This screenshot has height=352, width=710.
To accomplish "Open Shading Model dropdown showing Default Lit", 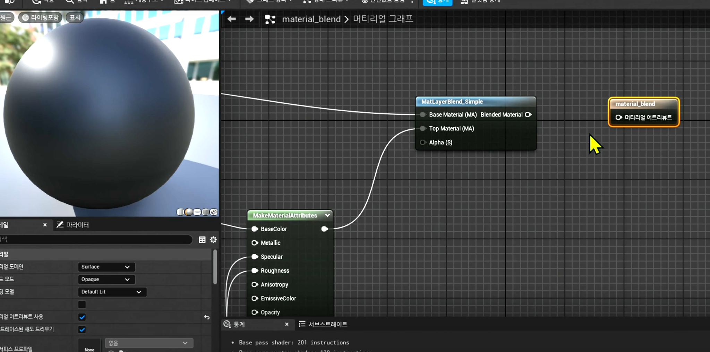I will 112,292.
